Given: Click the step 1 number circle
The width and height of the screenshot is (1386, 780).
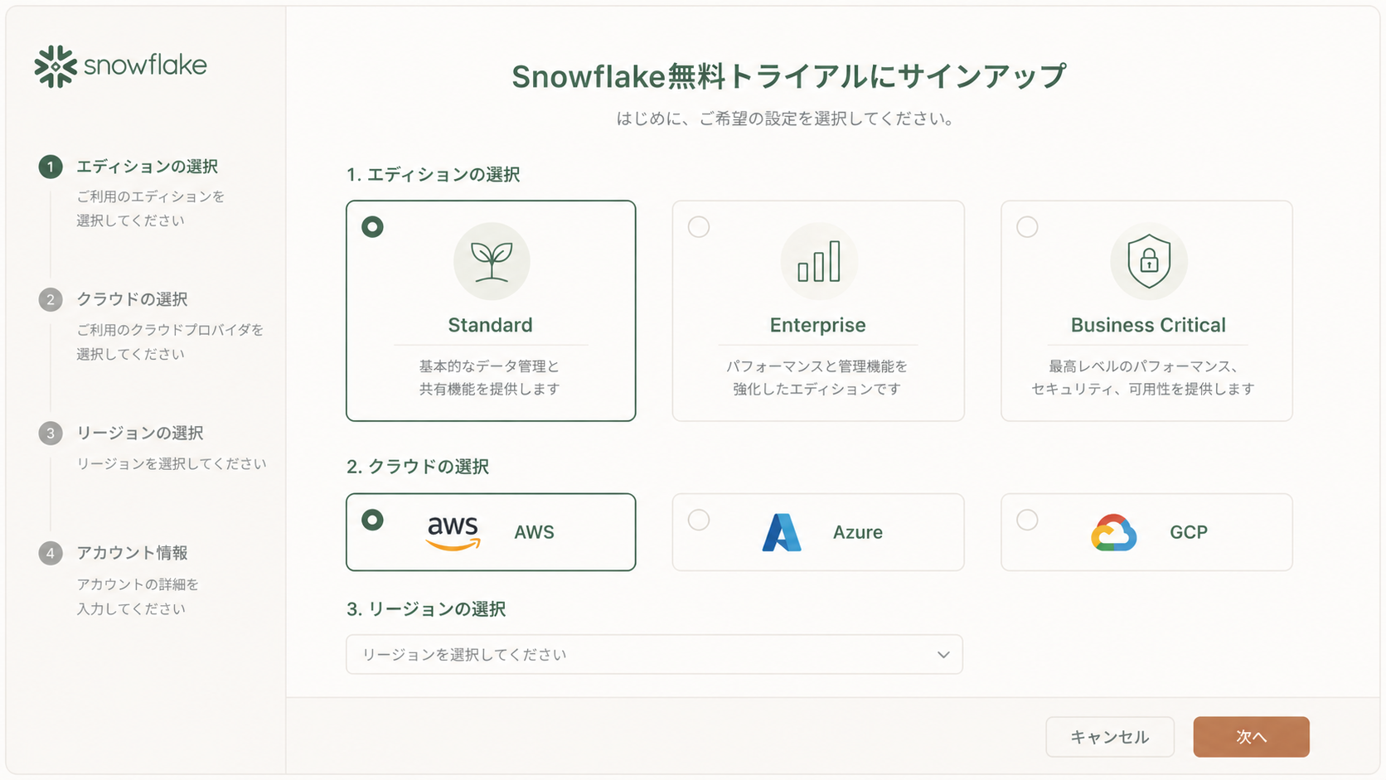Looking at the screenshot, I should [51, 167].
